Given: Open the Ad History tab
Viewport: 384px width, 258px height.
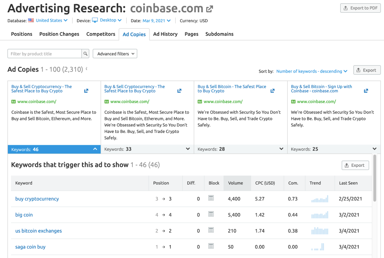Looking at the screenshot, I should [x=165, y=34].
